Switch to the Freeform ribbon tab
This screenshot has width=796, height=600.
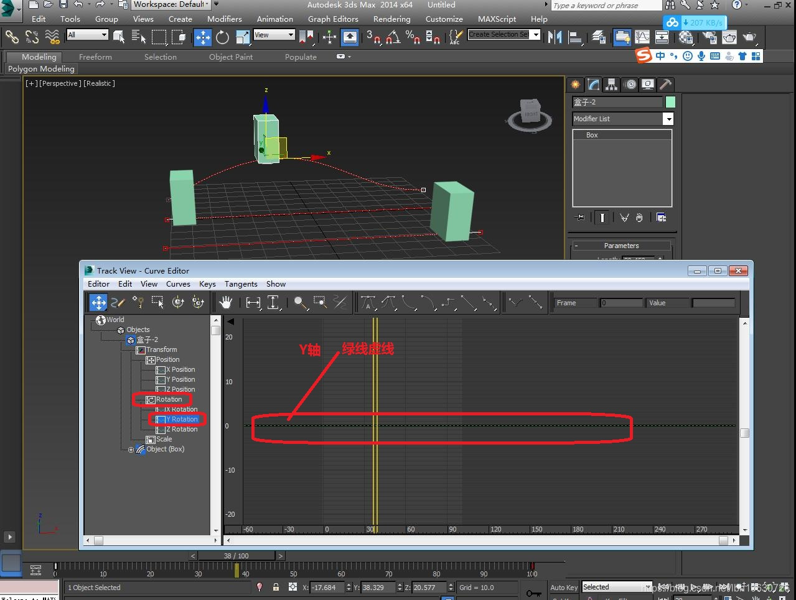click(95, 57)
